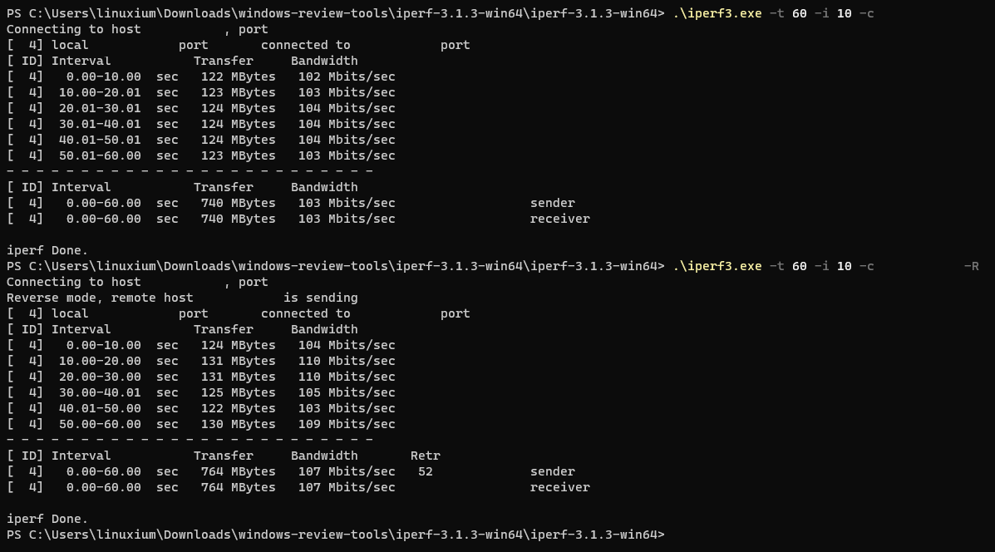
Task: Click the last 'receiver' label
Action: [x=559, y=487]
